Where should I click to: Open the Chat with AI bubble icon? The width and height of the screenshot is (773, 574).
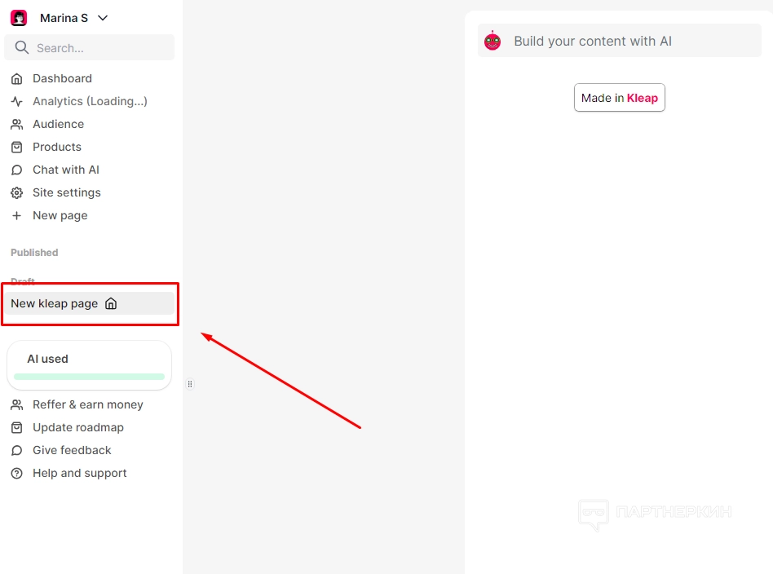click(x=16, y=170)
